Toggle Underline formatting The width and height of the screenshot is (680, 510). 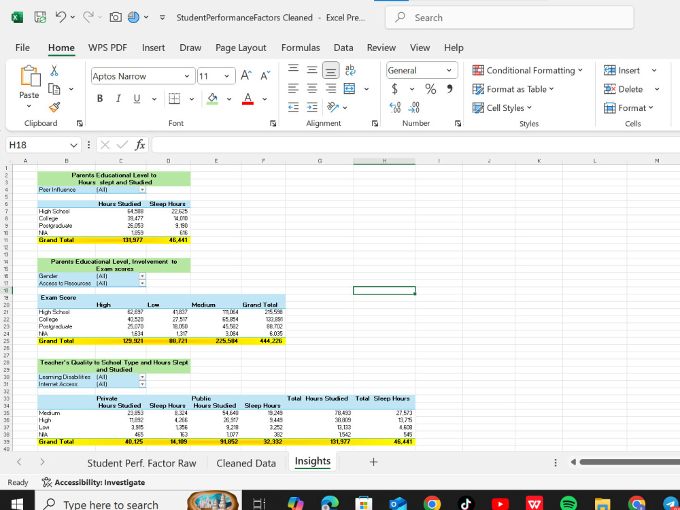point(137,99)
